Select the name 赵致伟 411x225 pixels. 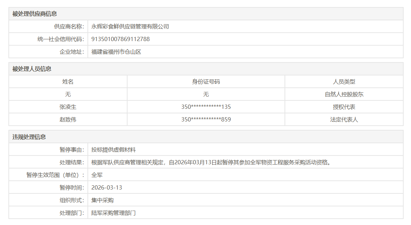(68, 119)
